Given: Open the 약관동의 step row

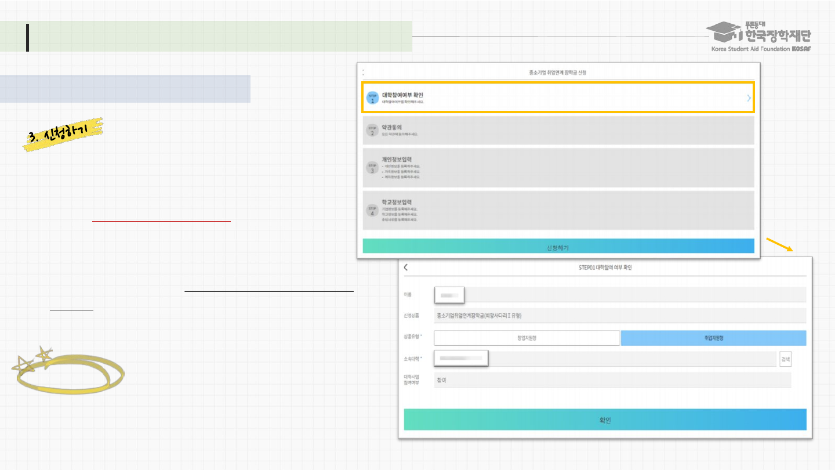Looking at the screenshot, I should tap(558, 131).
